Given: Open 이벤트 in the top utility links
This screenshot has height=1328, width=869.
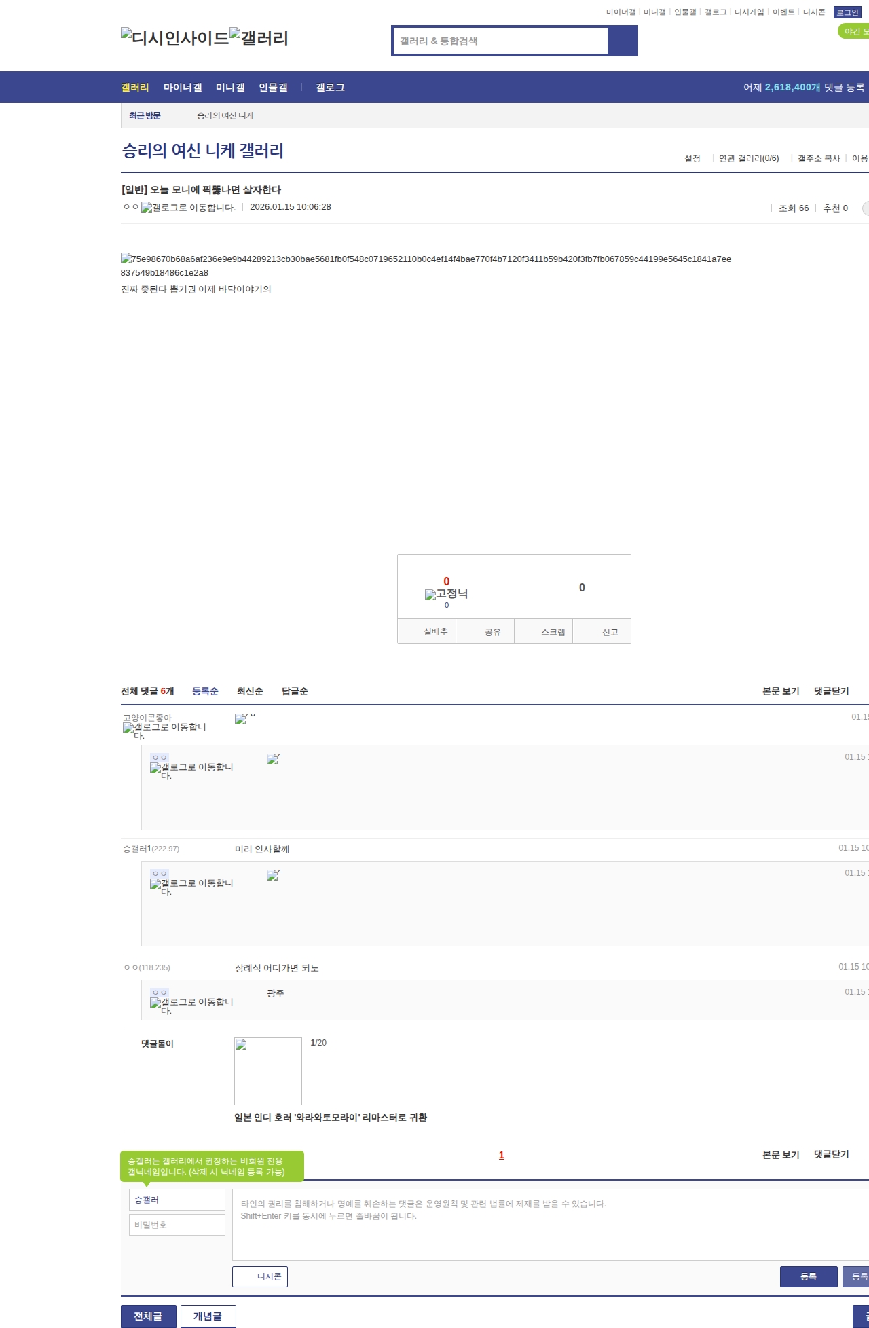Looking at the screenshot, I should (x=783, y=12).
